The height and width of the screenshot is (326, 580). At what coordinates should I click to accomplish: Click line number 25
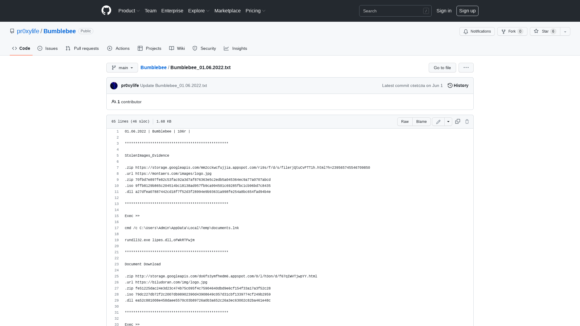point(117,276)
